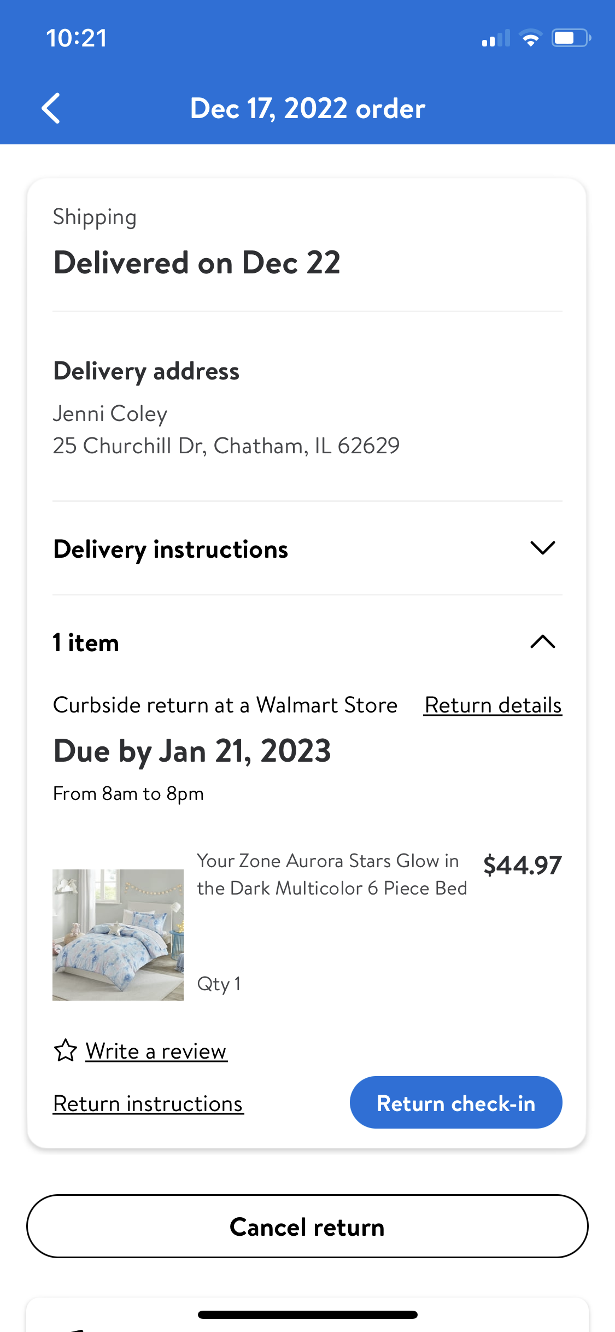Tap the Delivered on Dec 22 heading
The width and height of the screenshot is (615, 1332).
coord(197,262)
